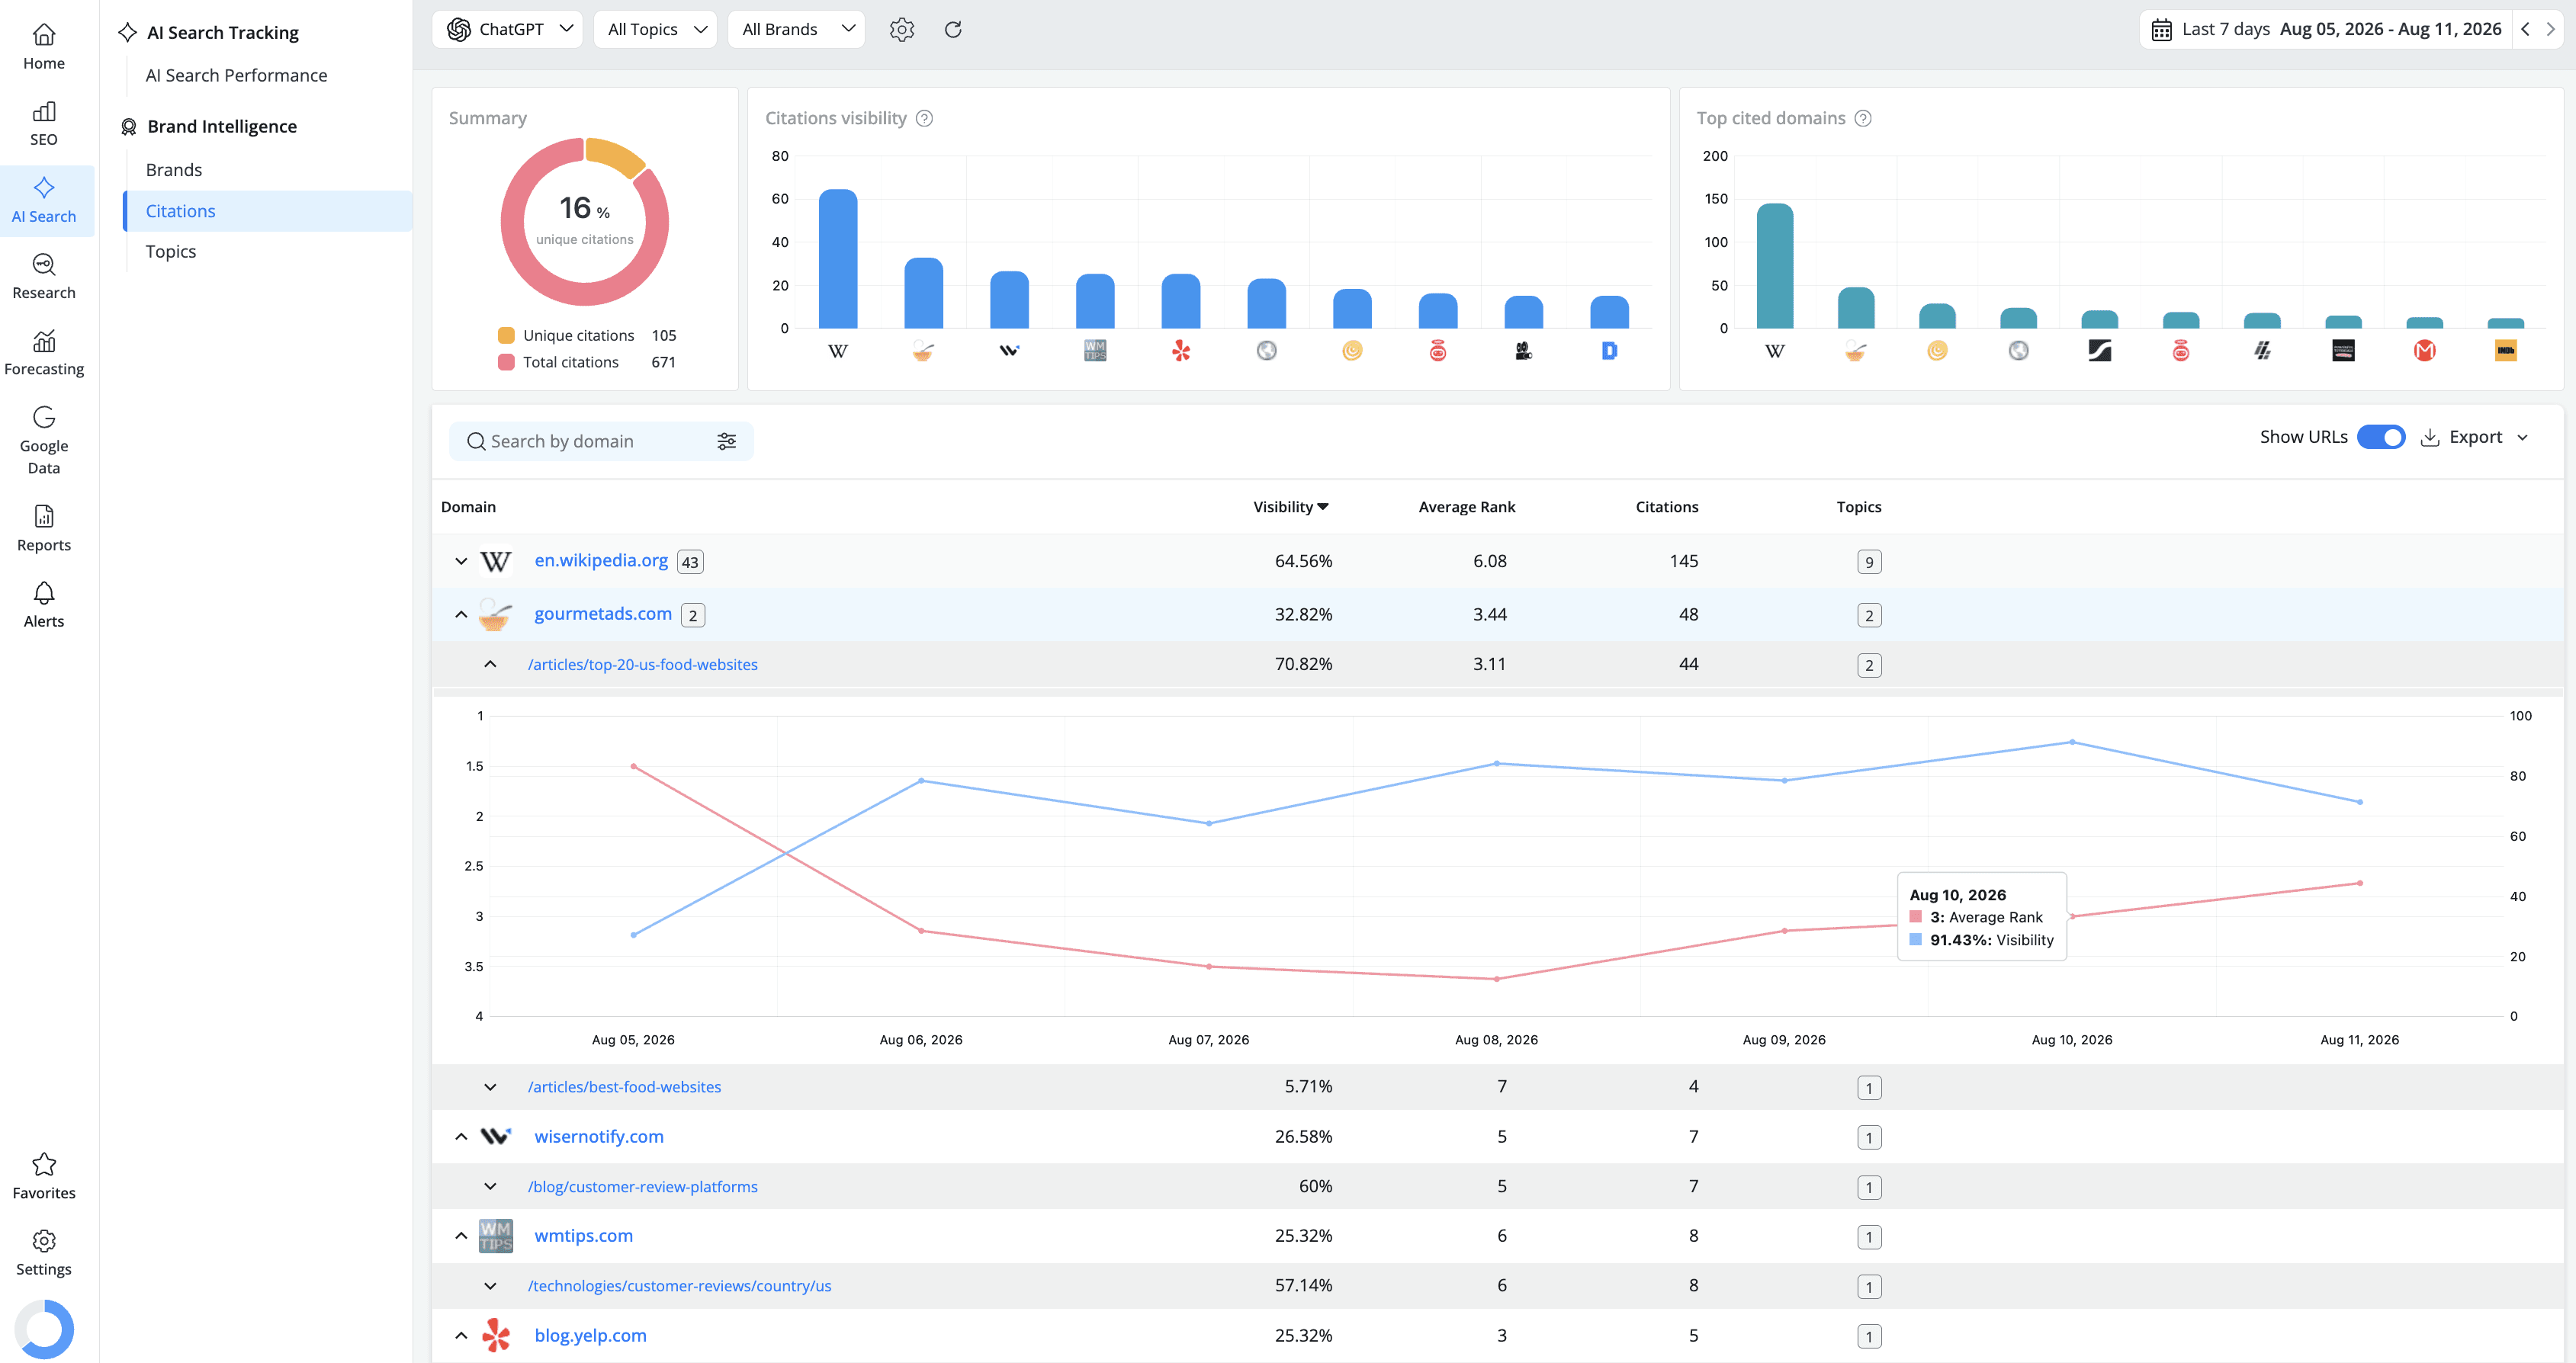
Task: Open the SEO bar-chart icon
Action: click(44, 111)
